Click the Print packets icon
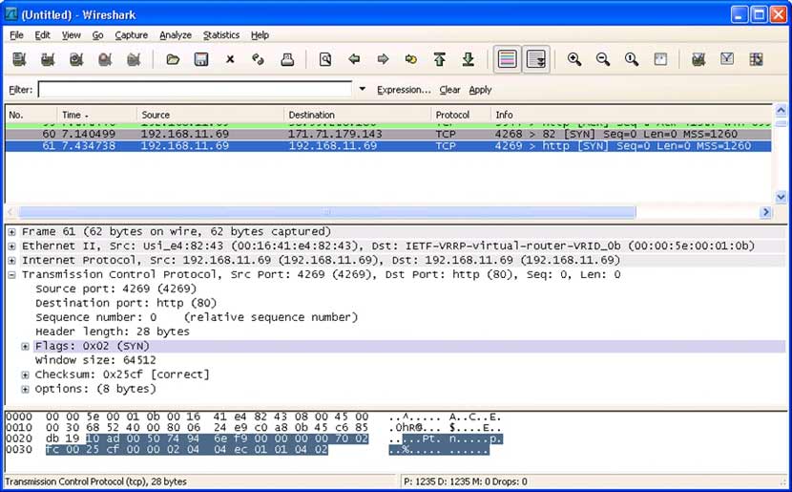Viewport: 792px width, 492px height. [x=286, y=59]
